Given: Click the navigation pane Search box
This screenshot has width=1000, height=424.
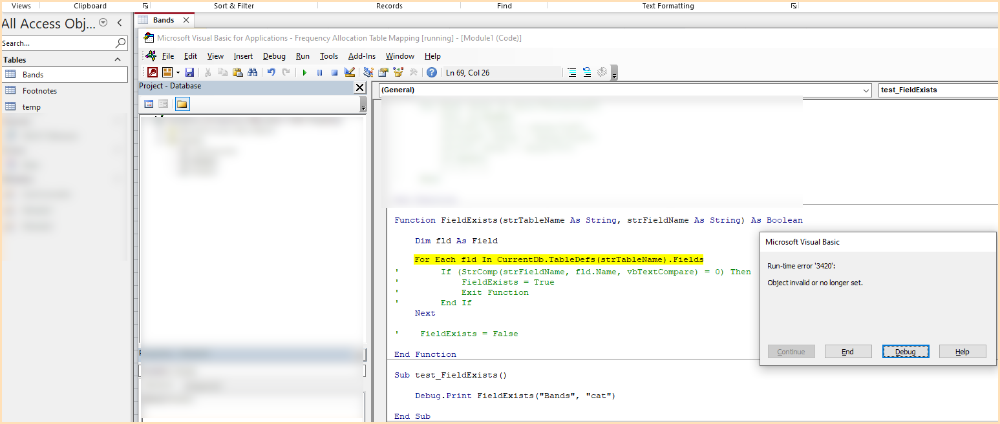Looking at the screenshot, I should point(58,43).
